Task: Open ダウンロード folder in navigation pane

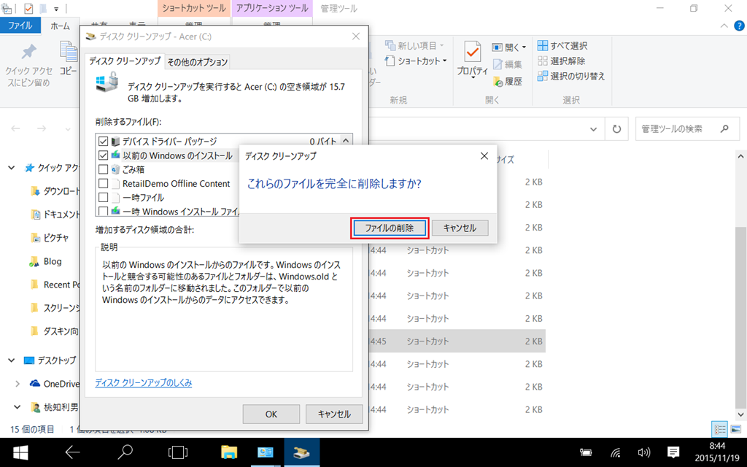Action: [55, 191]
